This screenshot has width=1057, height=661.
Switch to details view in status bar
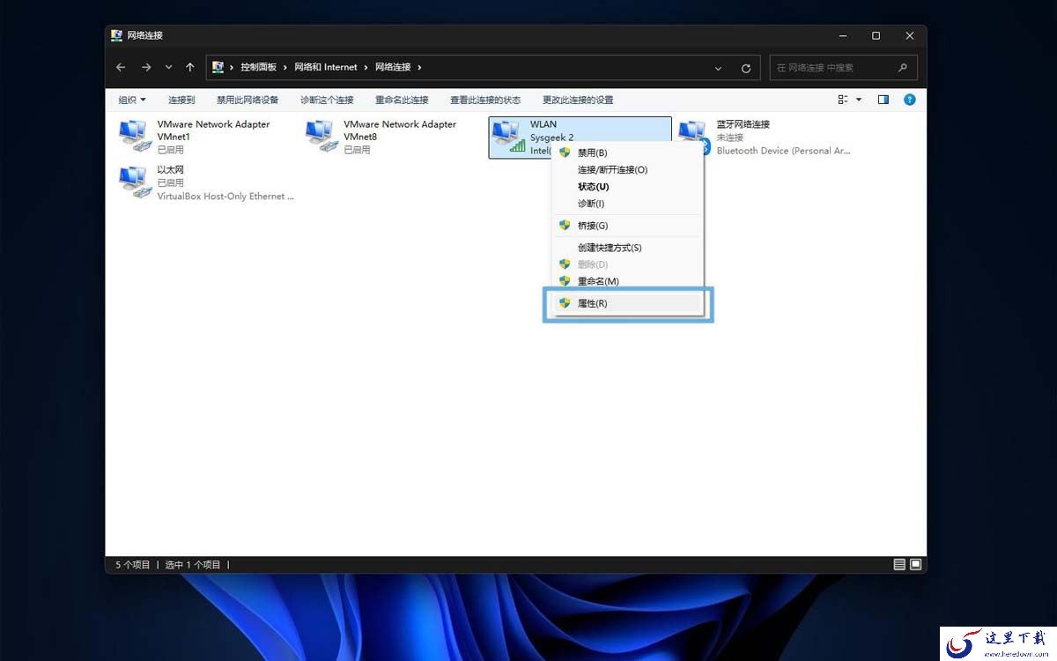(x=899, y=564)
